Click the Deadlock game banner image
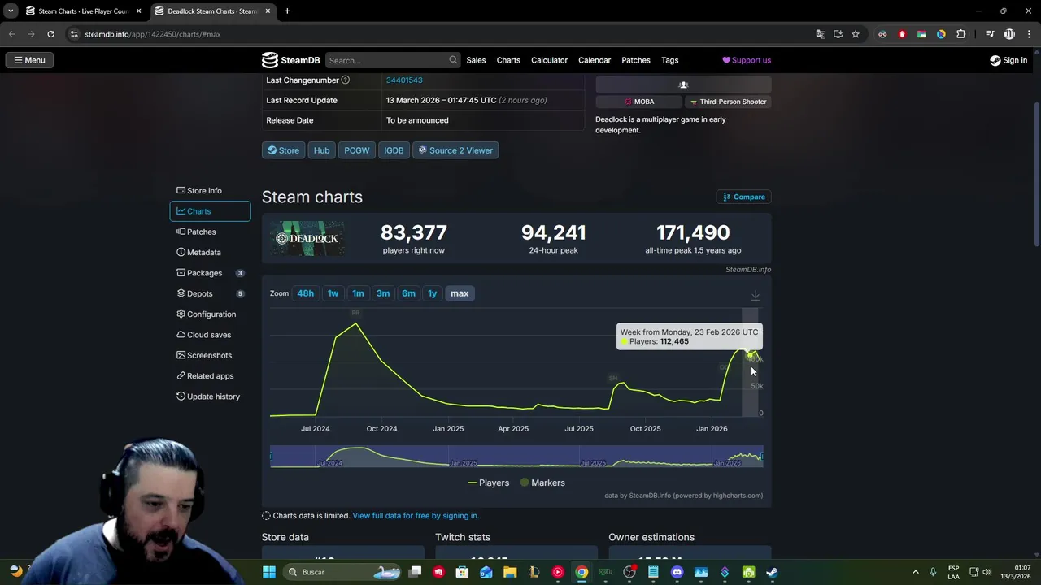This screenshot has height=585, width=1041. pos(307,239)
